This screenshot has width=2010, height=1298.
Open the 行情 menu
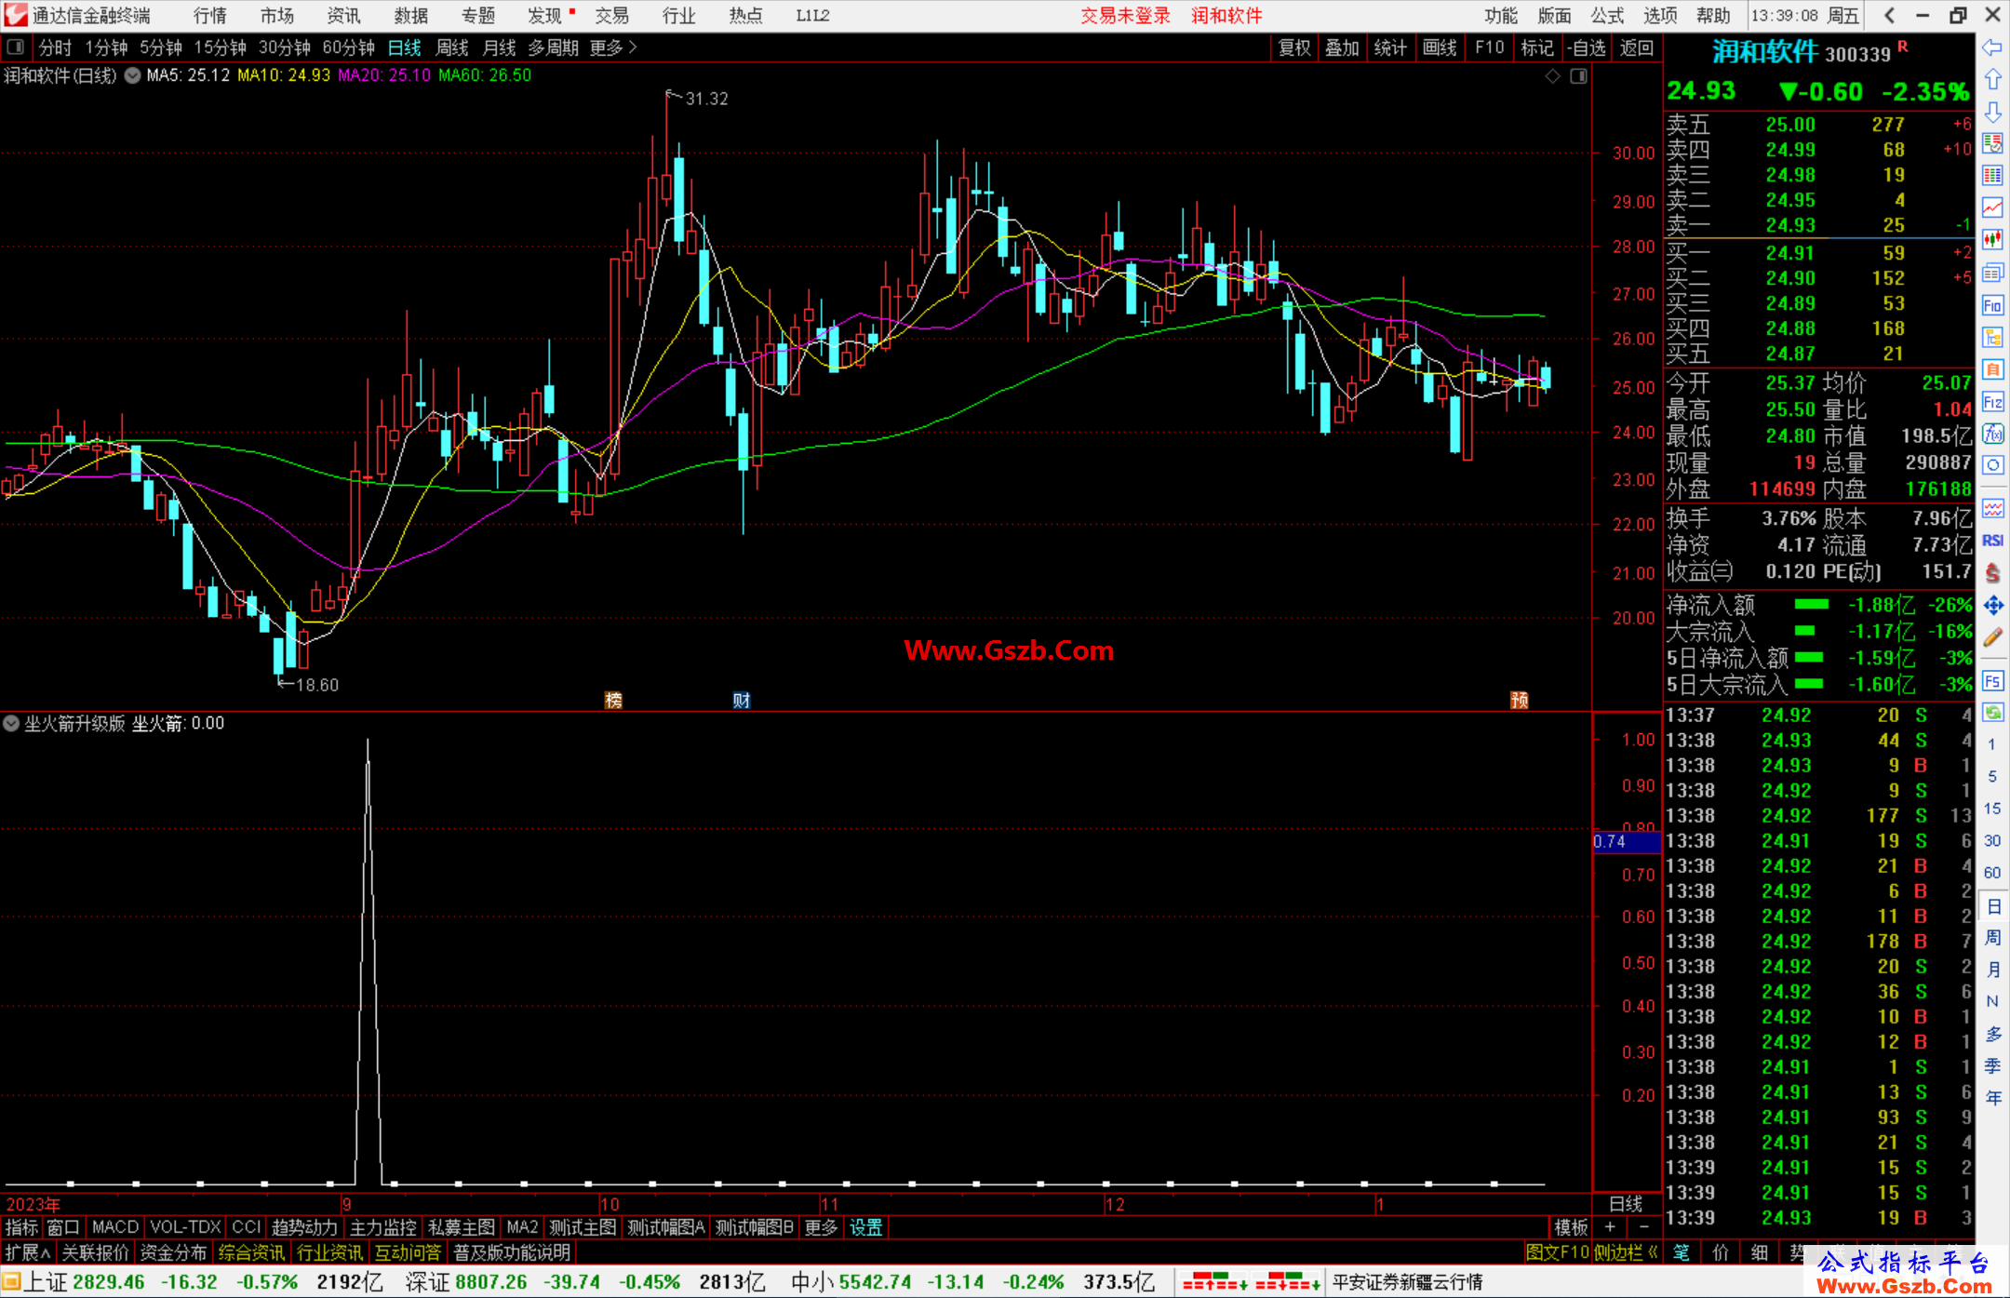pos(210,15)
